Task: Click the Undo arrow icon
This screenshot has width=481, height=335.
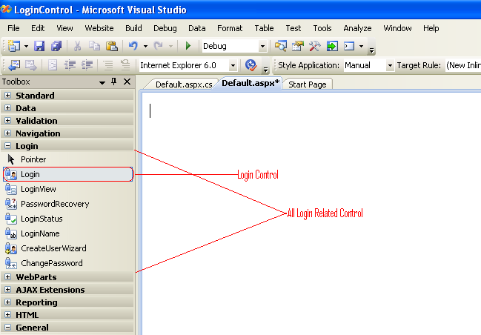Action: (x=133, y=47)
